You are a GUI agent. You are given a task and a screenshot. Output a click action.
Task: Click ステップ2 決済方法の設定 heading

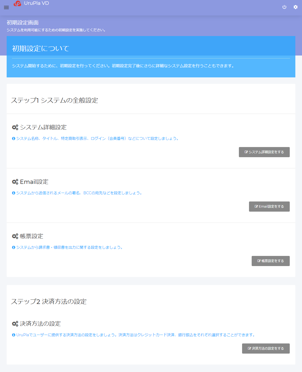click(x=49, y=302)
